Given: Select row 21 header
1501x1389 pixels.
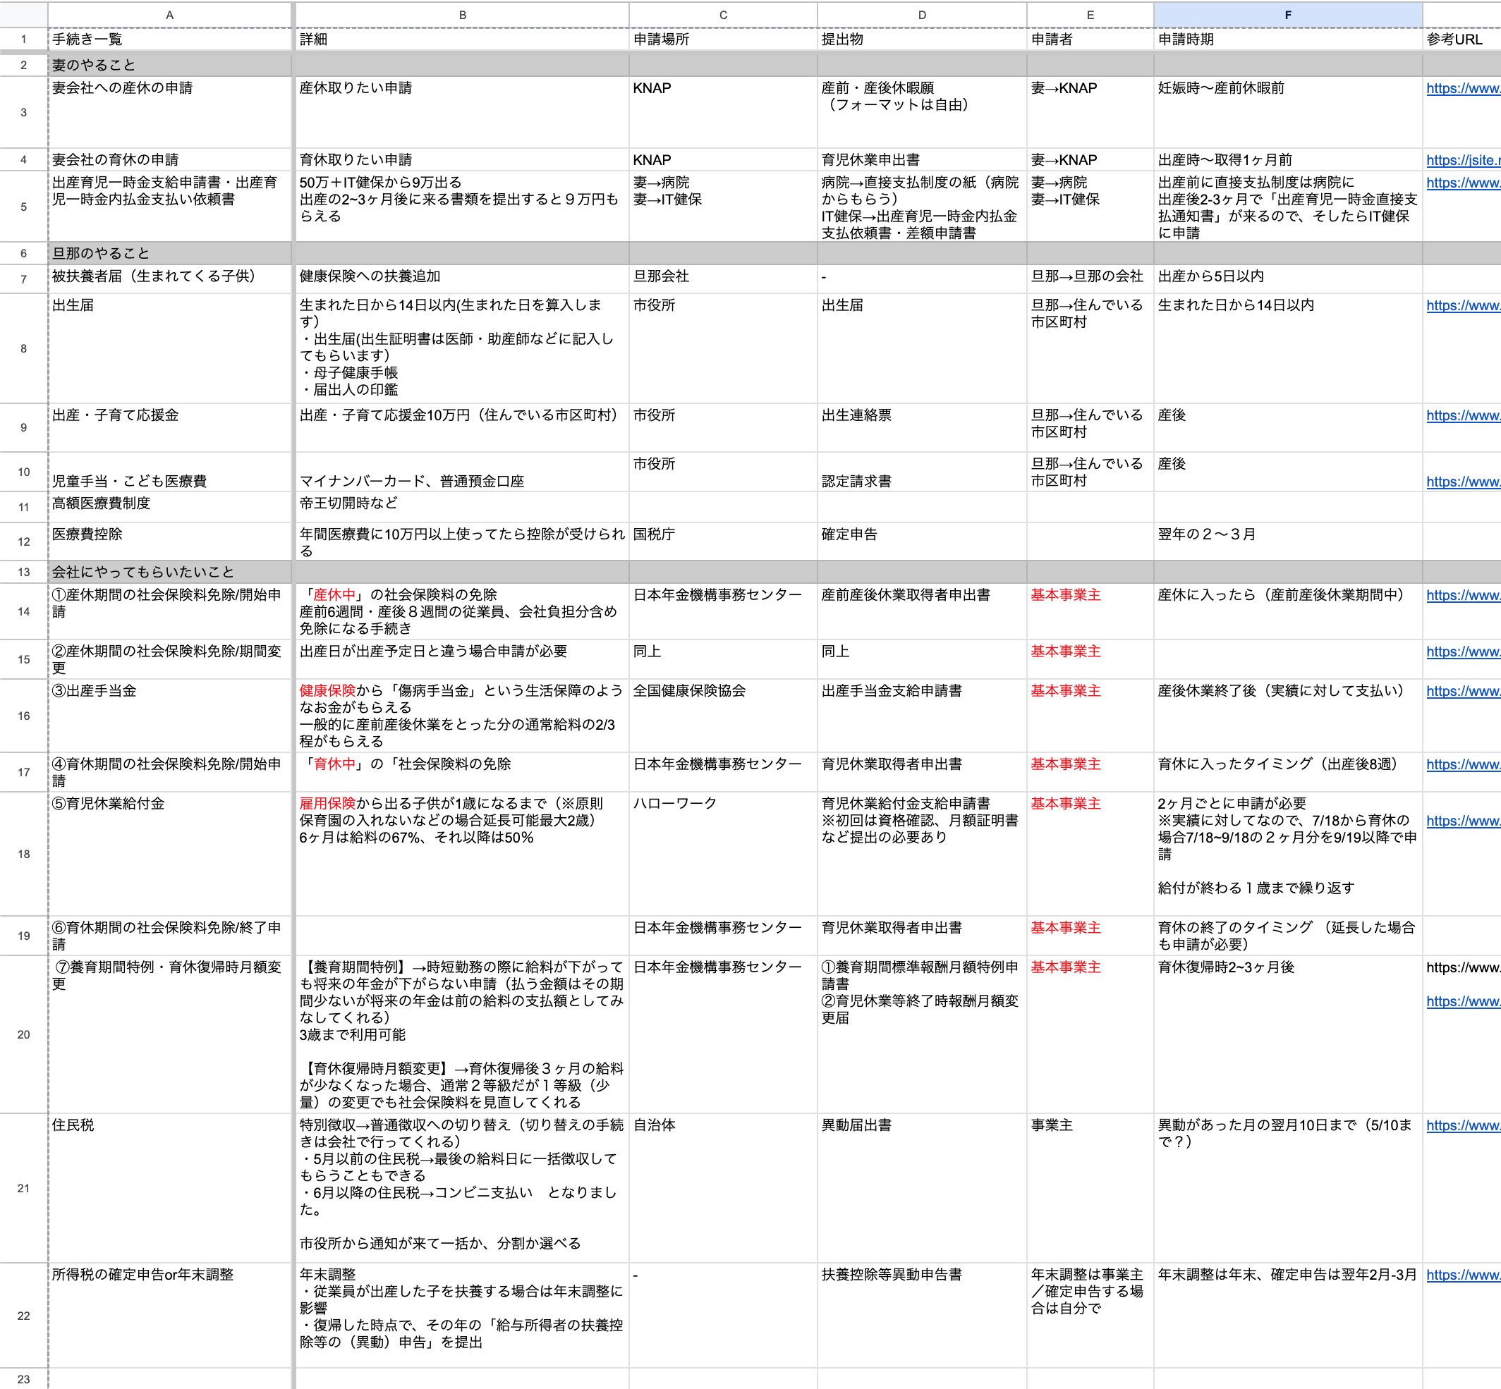Looking at the screenshot, I should pyautogui.click(x=23, y=1187).
